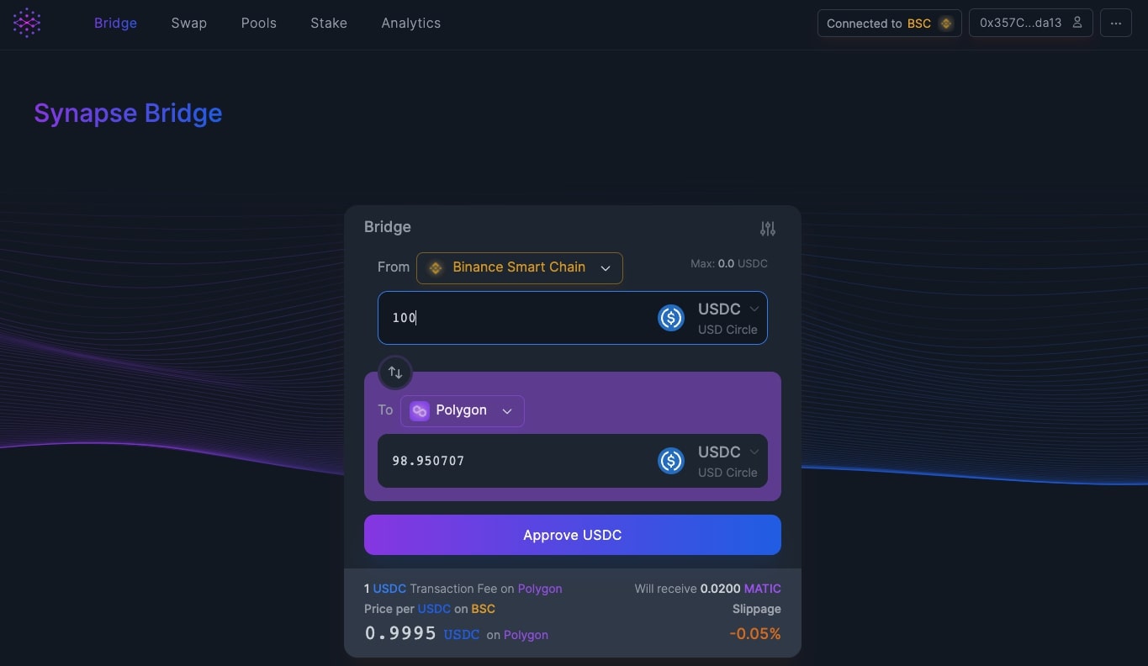Expand Binance Smart Chain source dropdown

[x=520, y=267]
